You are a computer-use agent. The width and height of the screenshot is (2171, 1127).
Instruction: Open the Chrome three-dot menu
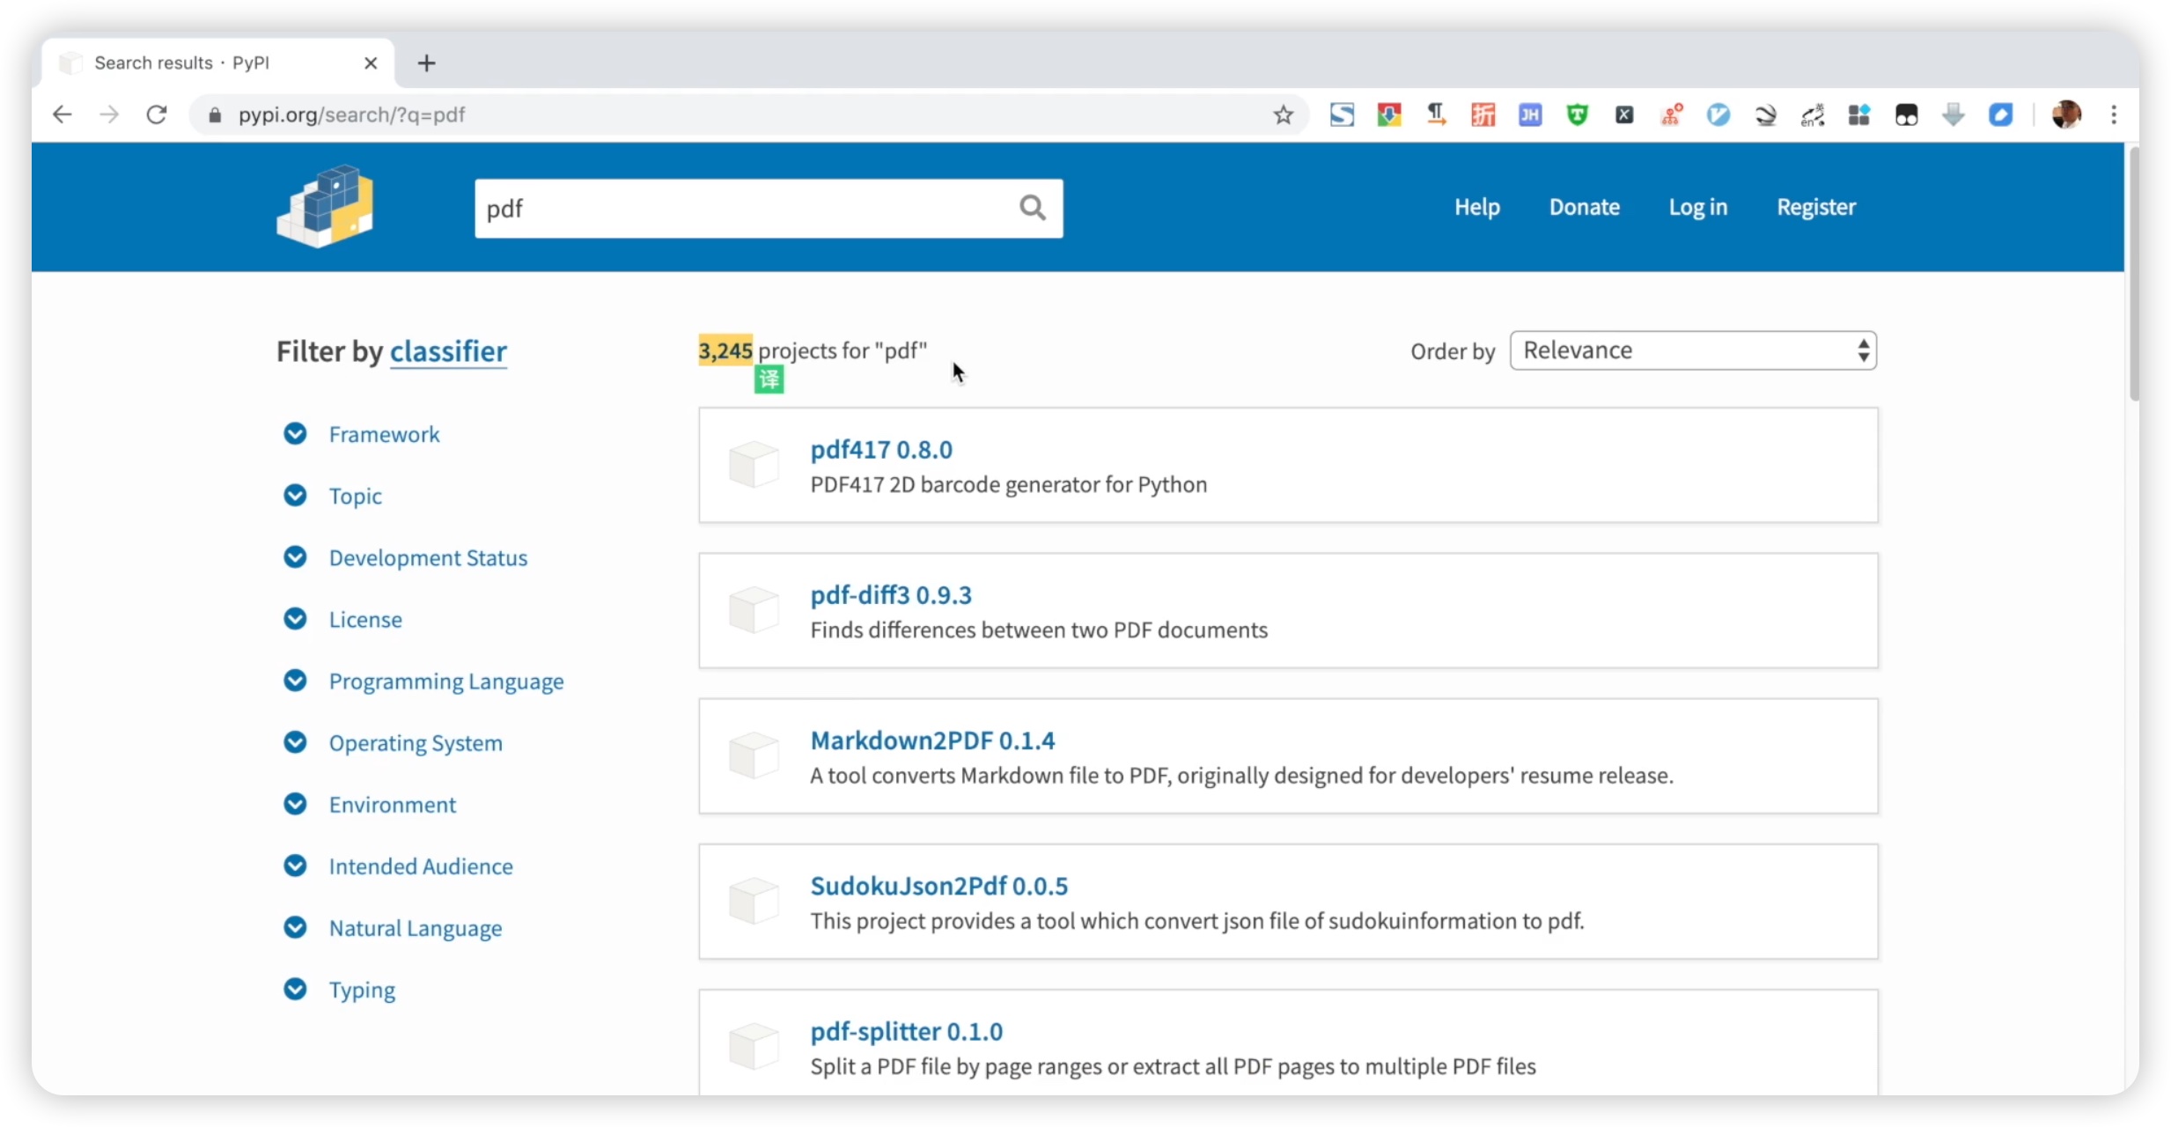pos(2114,114)
